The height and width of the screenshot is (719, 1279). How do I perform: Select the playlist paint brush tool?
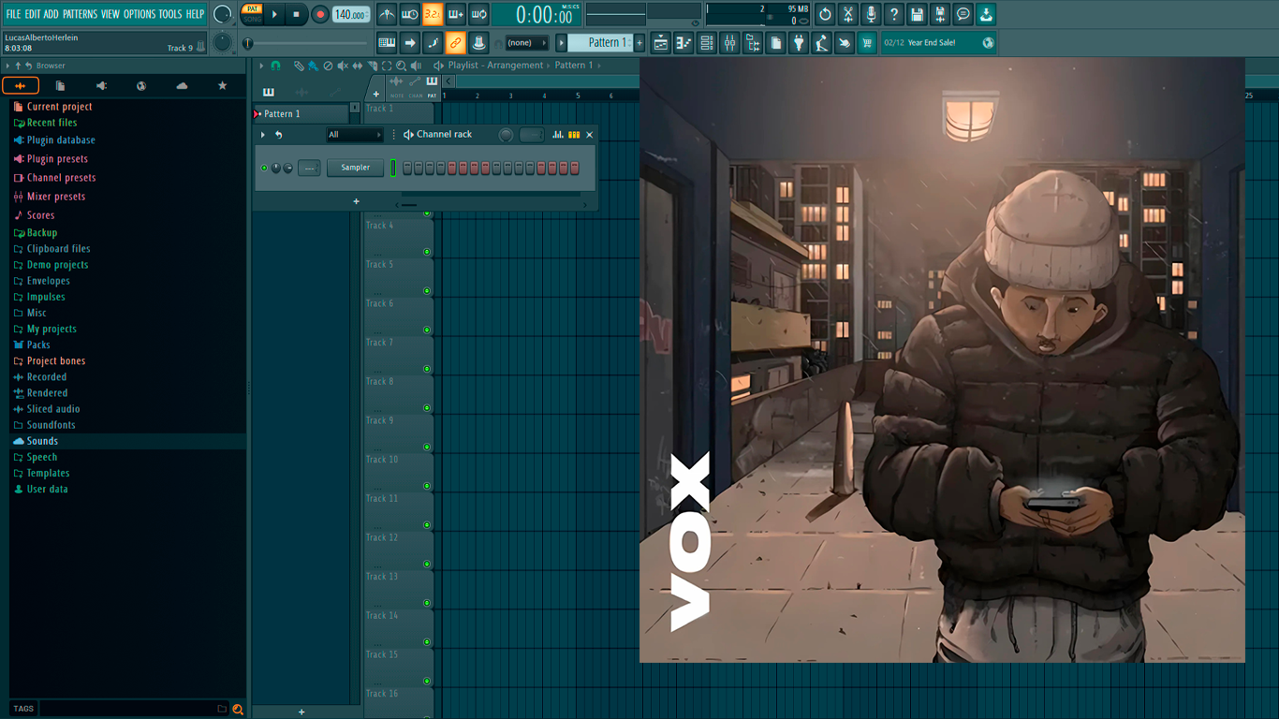313,66
